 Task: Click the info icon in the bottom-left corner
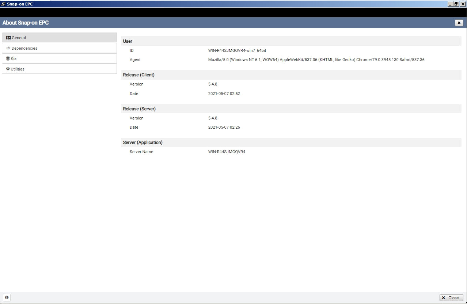(7, 297)
